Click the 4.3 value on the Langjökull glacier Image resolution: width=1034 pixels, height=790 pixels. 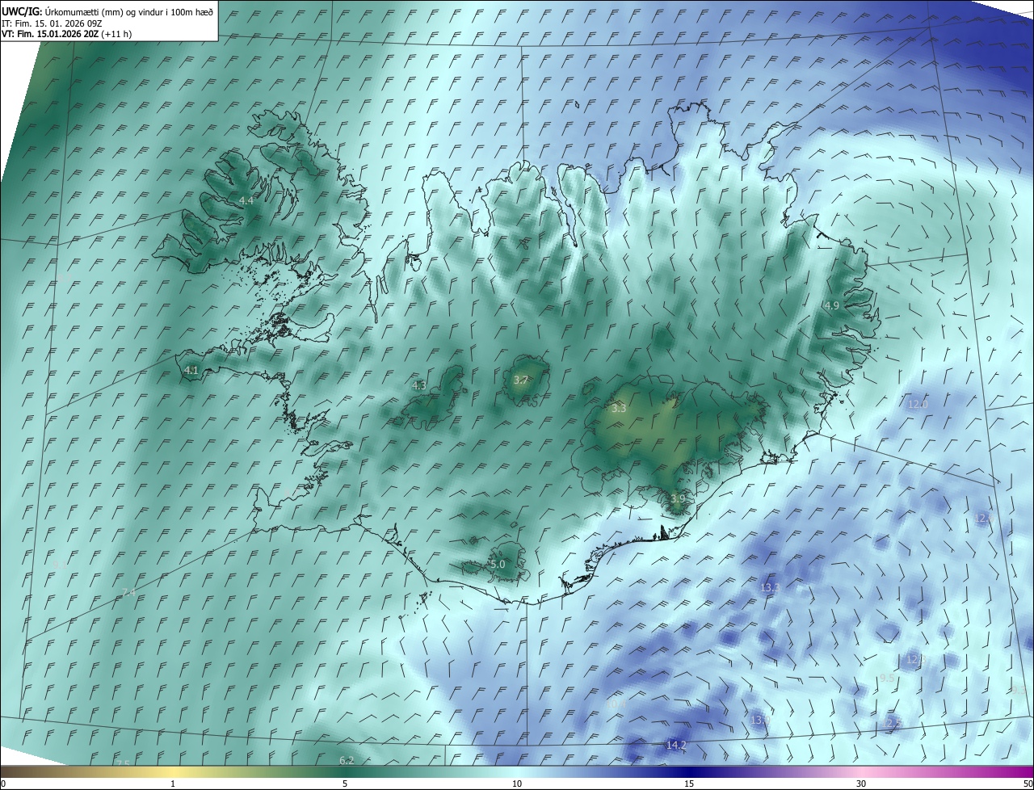[x=419, y=386]
